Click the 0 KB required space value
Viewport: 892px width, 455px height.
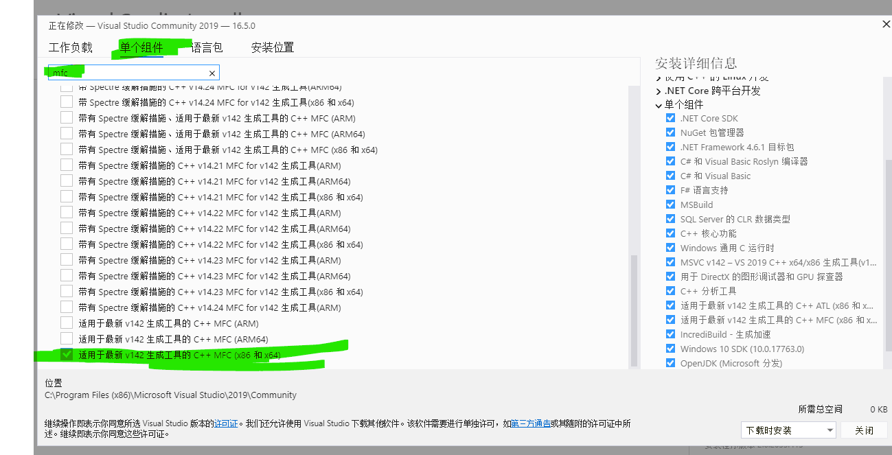point(878,410)
